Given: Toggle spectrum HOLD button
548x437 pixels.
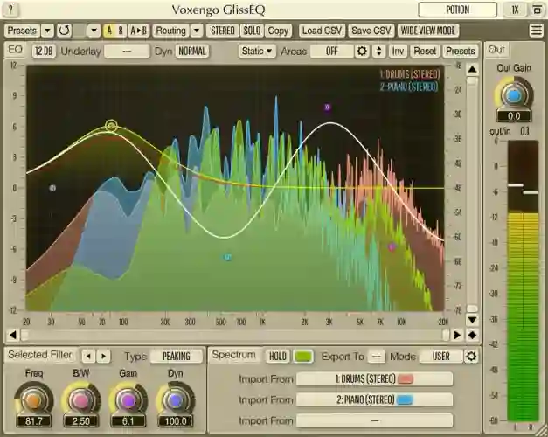Looking at the screenshot, I should pyautogui.click(x=277, y=357).
